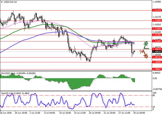Click the 22 Jul 20:00 time label
This screenshot has width=162, height=115.
(x=110, y=113)
